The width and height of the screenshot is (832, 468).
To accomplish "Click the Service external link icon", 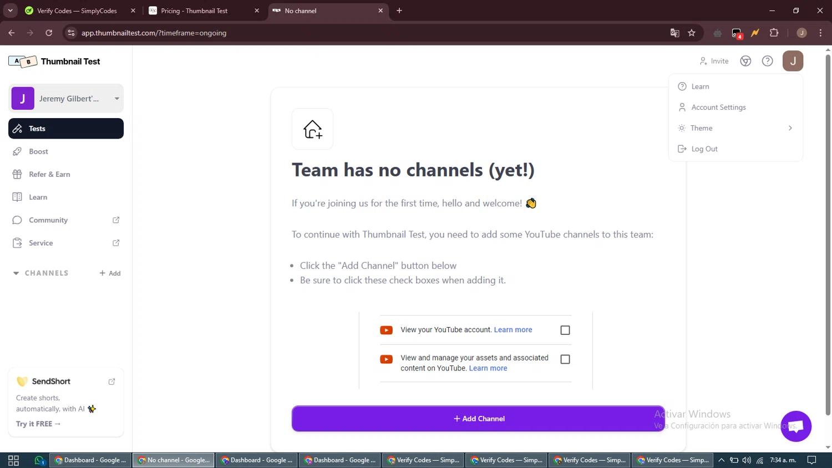I will (116, 243).
